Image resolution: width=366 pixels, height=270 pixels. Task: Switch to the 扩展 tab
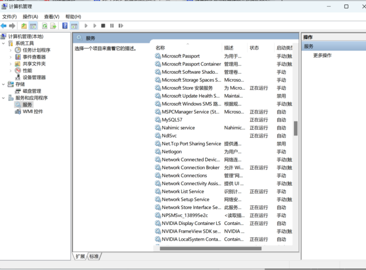(80, 257)
